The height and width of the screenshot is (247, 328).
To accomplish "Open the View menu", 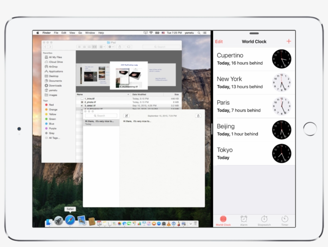I will 72,33.
